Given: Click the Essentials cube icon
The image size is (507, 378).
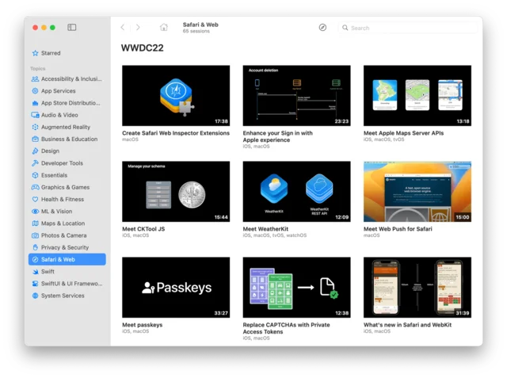Looking at the screenshot, I should (35, 175).
